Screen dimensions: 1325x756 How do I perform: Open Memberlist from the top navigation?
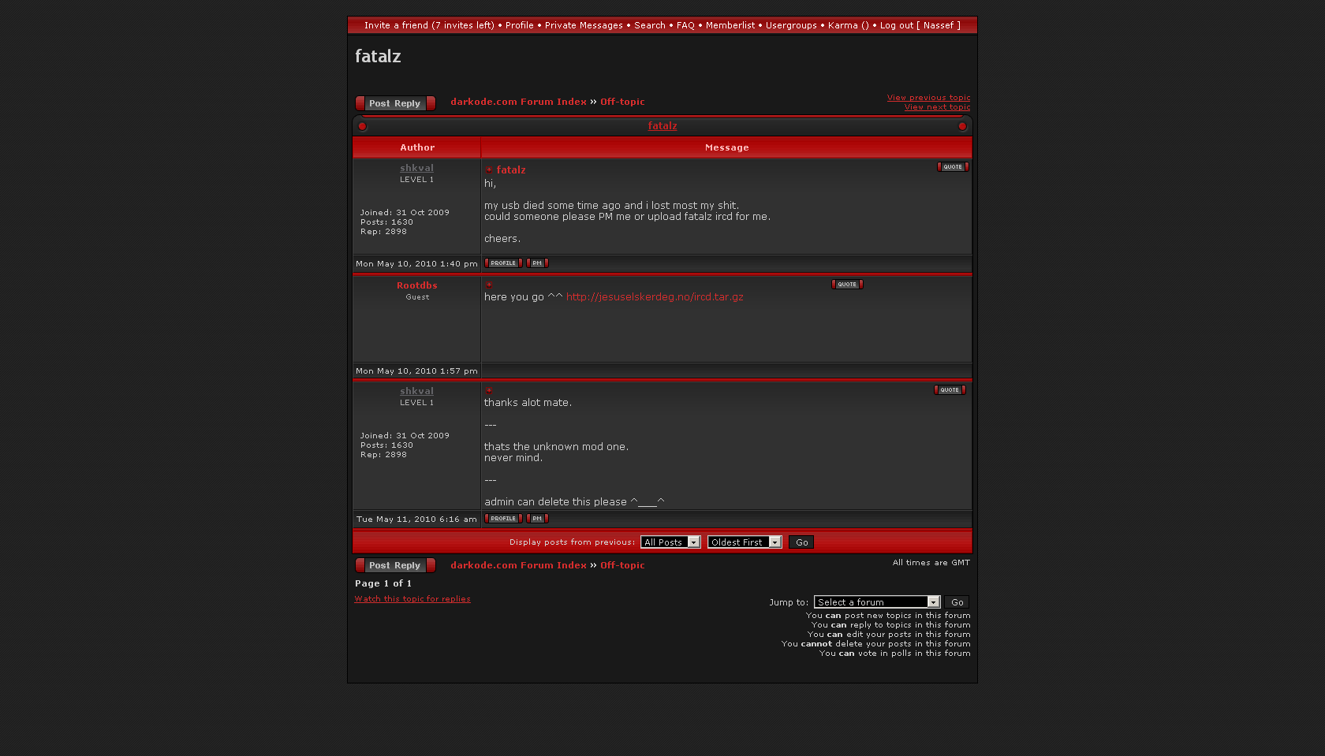(730, 25)
